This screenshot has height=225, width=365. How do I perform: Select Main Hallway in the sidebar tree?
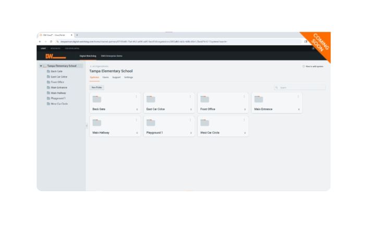click(58, 93)
